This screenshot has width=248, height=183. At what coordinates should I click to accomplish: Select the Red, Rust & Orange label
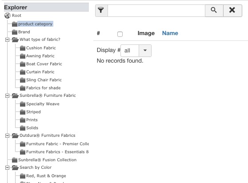tap(46, 176)
